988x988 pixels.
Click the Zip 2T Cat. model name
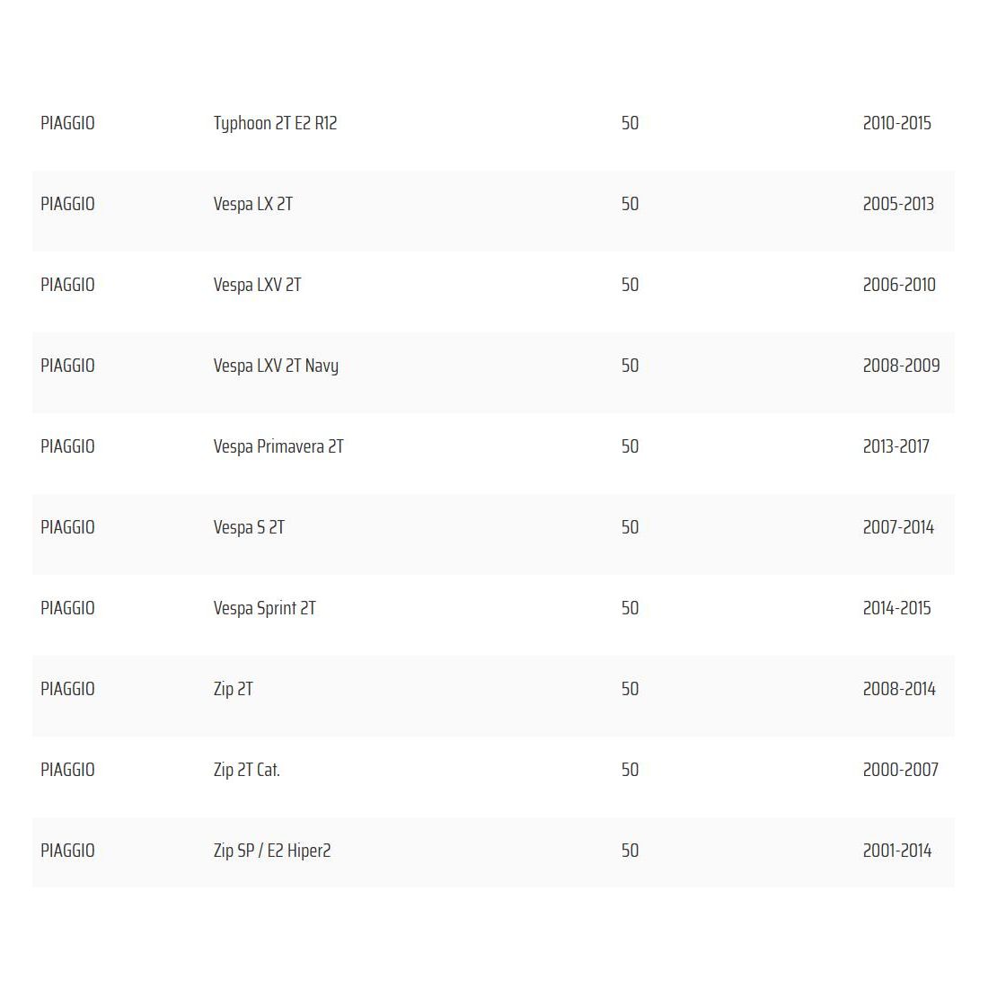246,770
